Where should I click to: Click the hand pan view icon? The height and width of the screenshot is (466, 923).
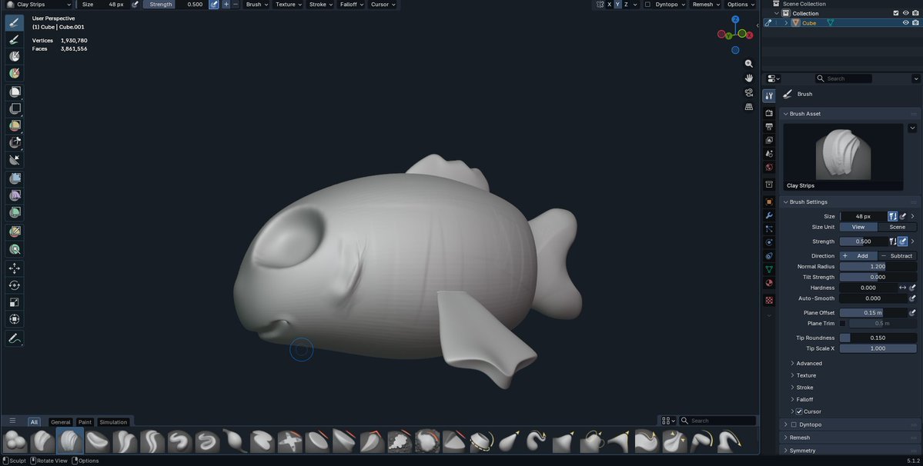749,78
